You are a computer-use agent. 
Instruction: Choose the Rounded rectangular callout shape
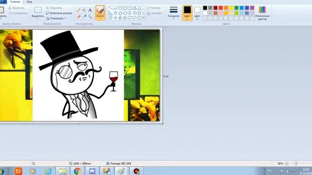pyautogui.click(x=130, y=17)
